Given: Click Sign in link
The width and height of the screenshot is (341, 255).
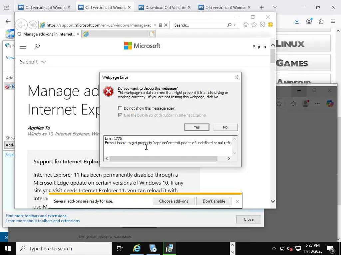Looking at the screenshot, I should 259,46.
